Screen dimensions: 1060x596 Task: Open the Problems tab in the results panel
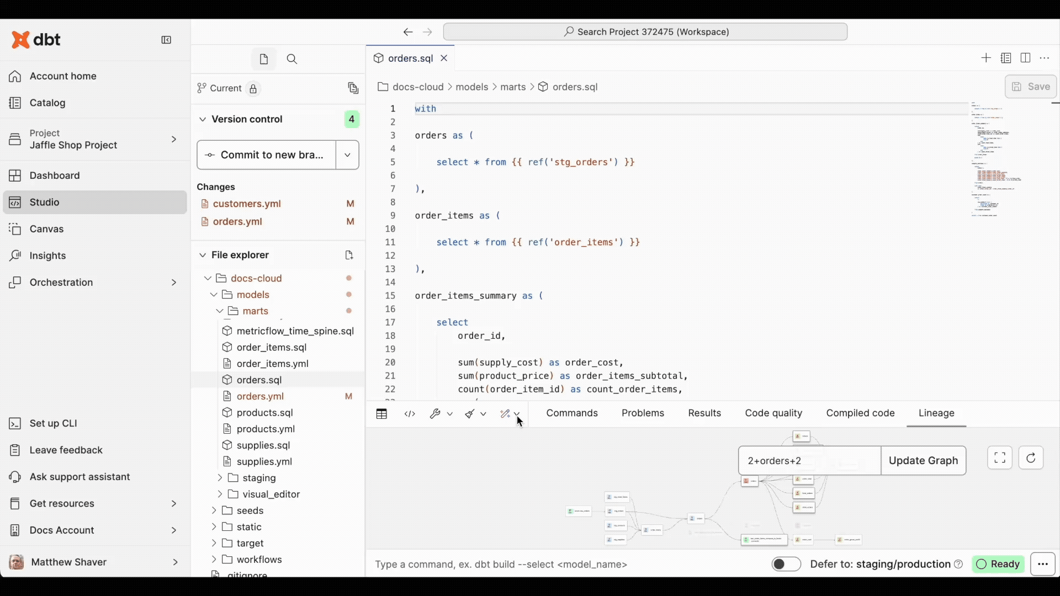[x=643, y=413]
